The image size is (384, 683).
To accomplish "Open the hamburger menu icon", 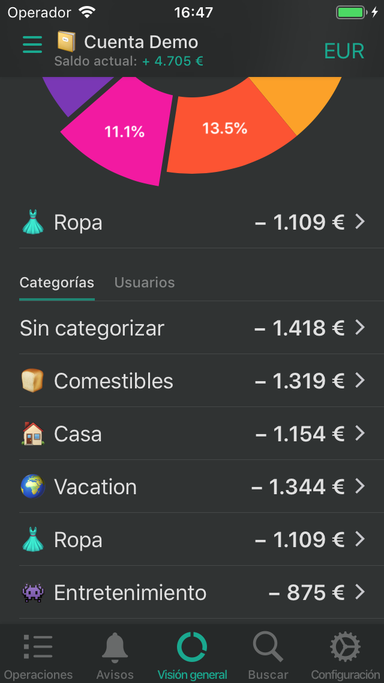I will tap(32, 44).
